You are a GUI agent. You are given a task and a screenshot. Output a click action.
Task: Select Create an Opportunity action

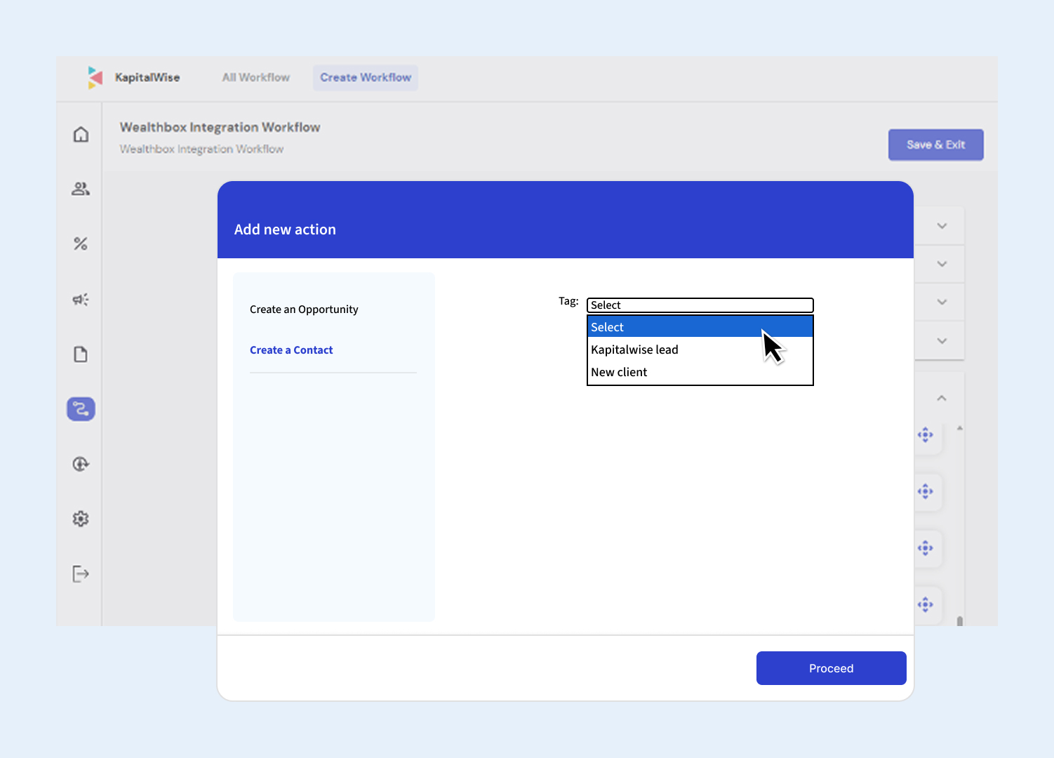click(x=304, y=310)
